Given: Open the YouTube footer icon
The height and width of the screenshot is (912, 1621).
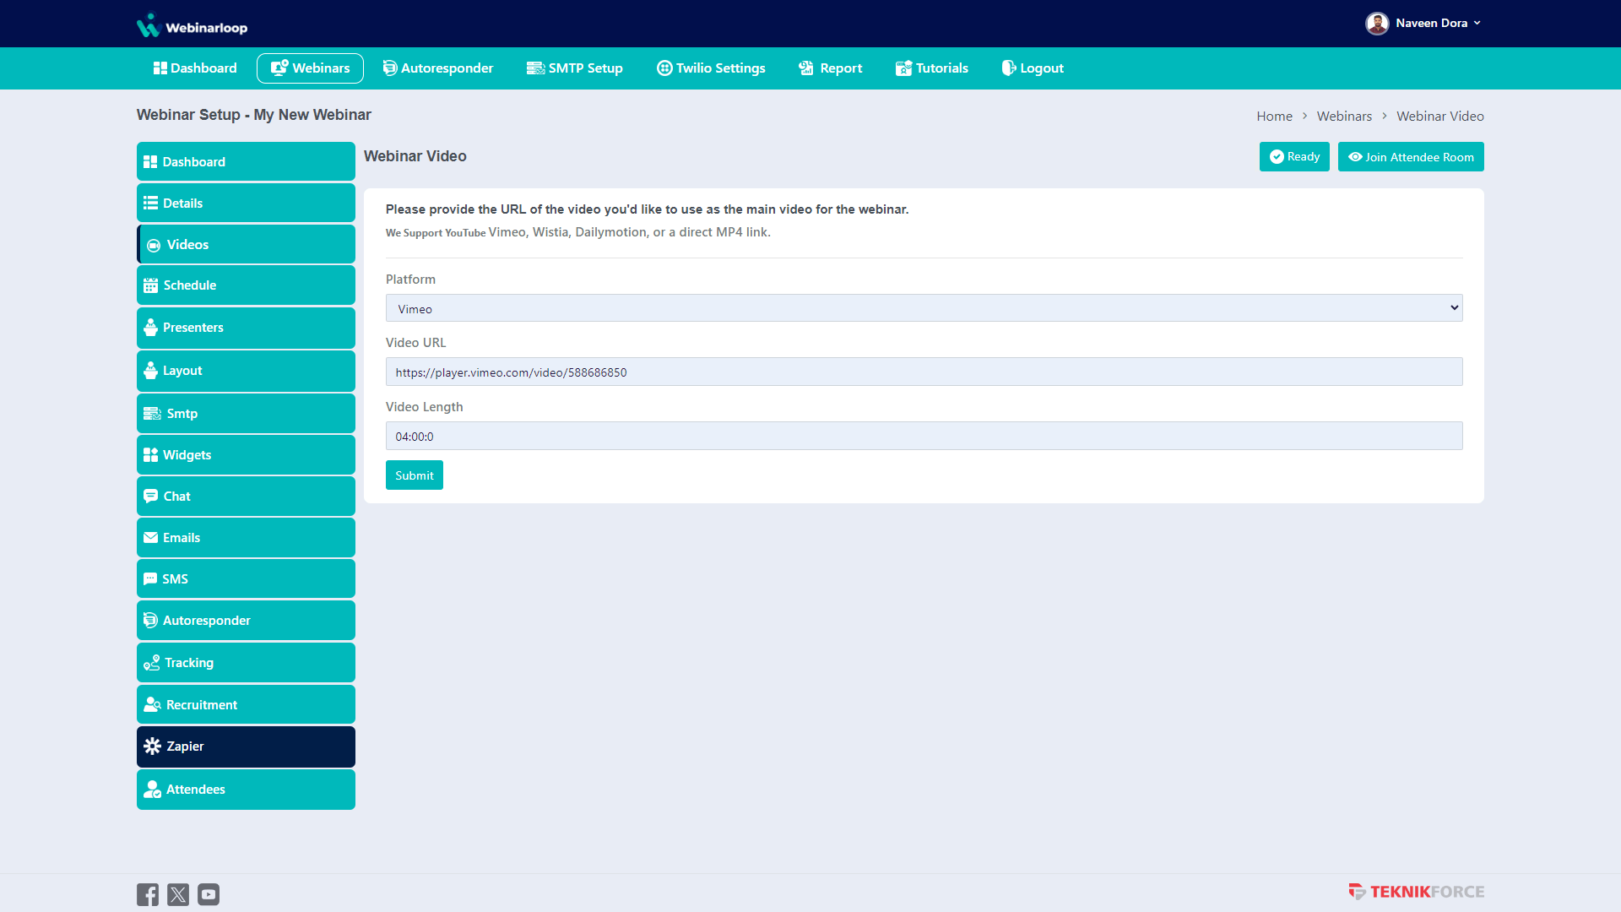Looking at the screenshot, I should pyautogui.click(x=209, y=894).
